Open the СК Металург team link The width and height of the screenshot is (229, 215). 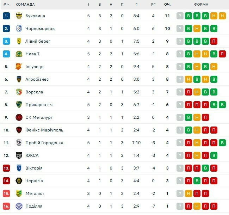pyautogui.click(x=39, y=117)
